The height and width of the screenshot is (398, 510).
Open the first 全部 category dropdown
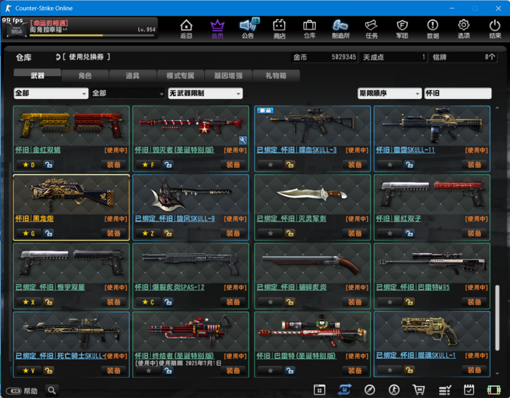(51, 93)
